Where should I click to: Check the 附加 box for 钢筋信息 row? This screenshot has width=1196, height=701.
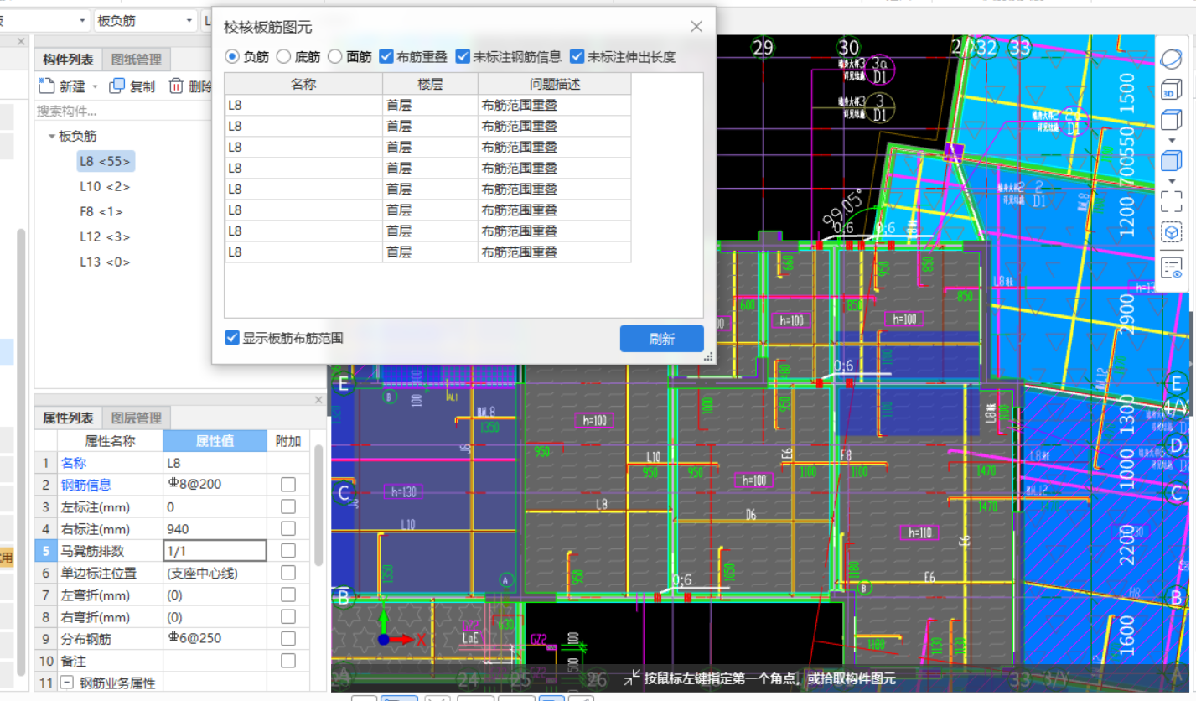click(x=288, y=485)
